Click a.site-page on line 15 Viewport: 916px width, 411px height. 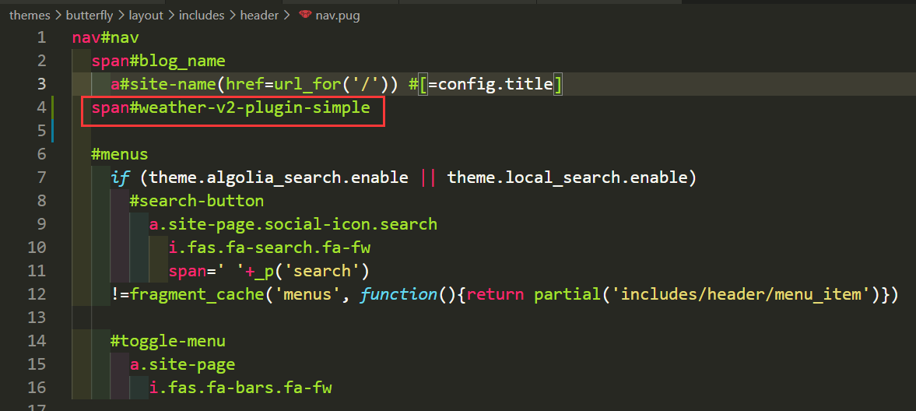click(182, 365)
